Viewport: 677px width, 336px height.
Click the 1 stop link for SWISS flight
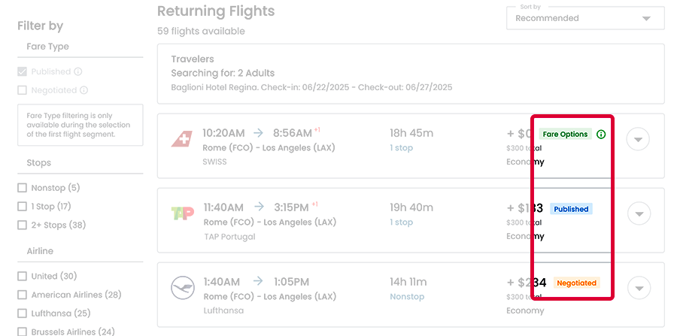pyautogui.click(x=401, y=148)
